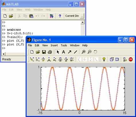The height and width of the screenshot is (117, 136).
Task: Open the Tools menu in Figure window
Action: [64, 45]
